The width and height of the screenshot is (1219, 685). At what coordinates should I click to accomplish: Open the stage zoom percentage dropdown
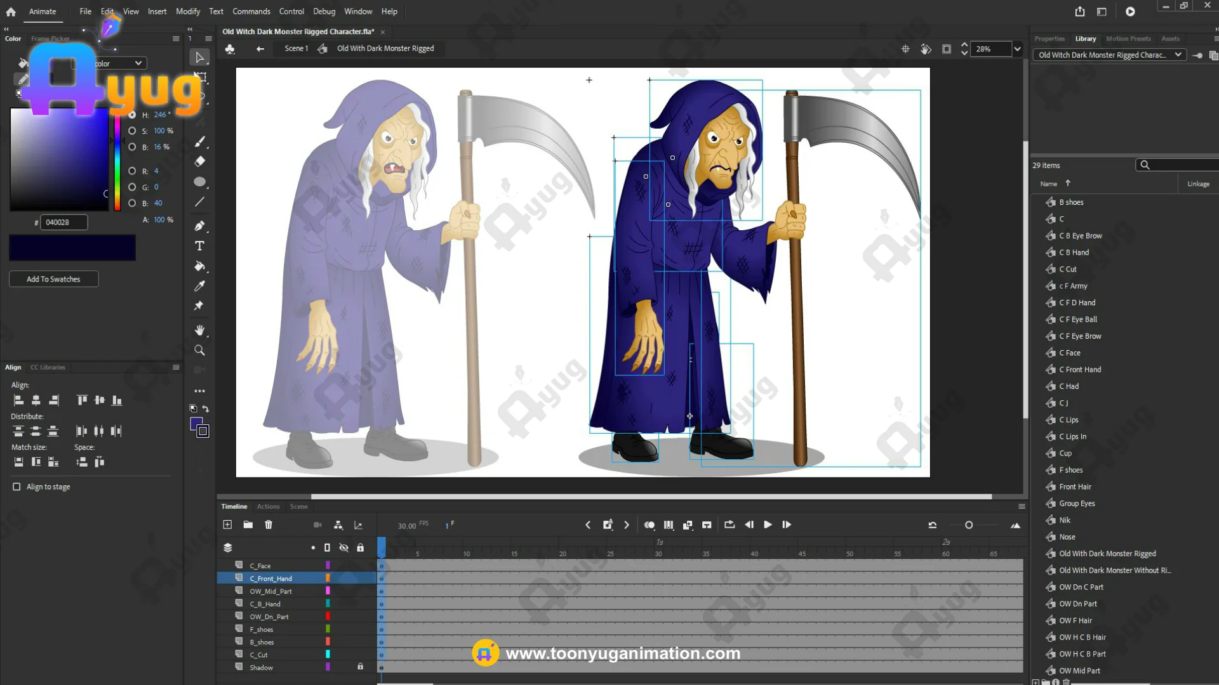(1017, 49)
